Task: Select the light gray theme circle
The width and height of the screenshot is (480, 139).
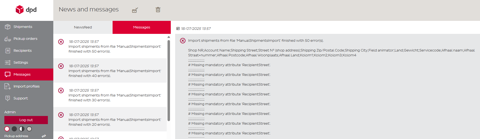Action: click(29, 129)
